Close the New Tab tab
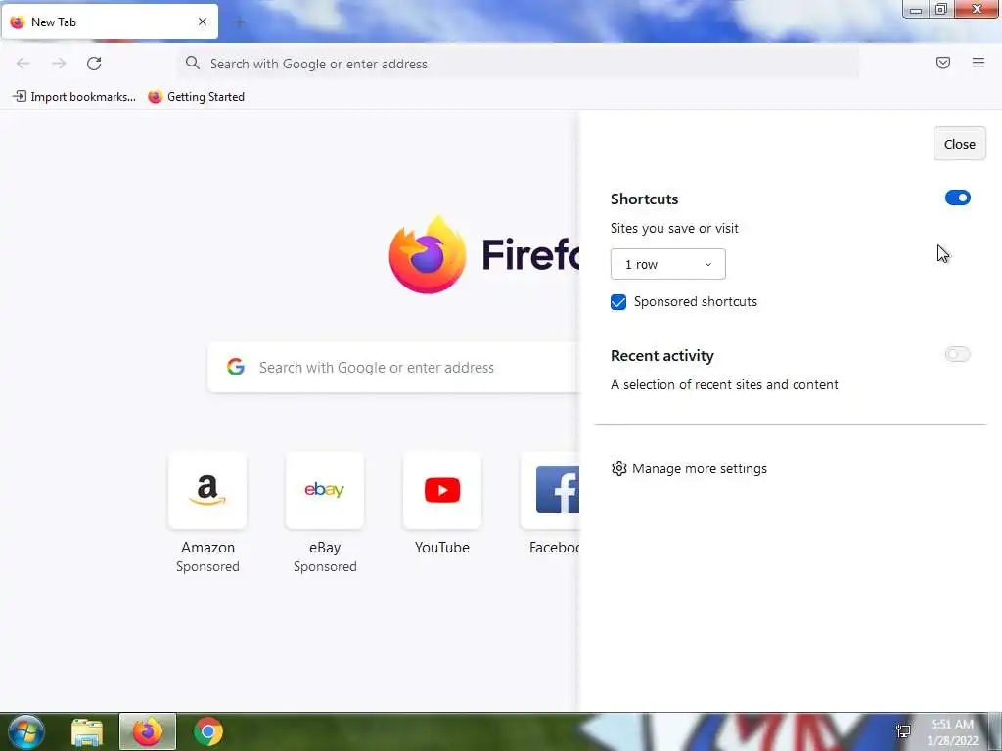The width and height of the screenshot is (1002, 751). pos(203,22)
